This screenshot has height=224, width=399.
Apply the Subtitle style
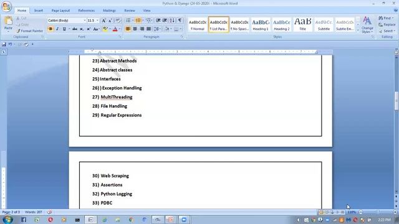[x=324, y=25]
